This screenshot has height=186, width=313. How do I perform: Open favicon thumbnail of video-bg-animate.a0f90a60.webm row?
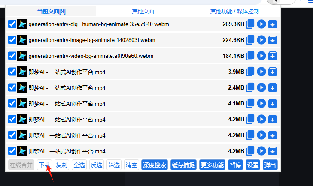pyautogui.click(x=22, y=56)
